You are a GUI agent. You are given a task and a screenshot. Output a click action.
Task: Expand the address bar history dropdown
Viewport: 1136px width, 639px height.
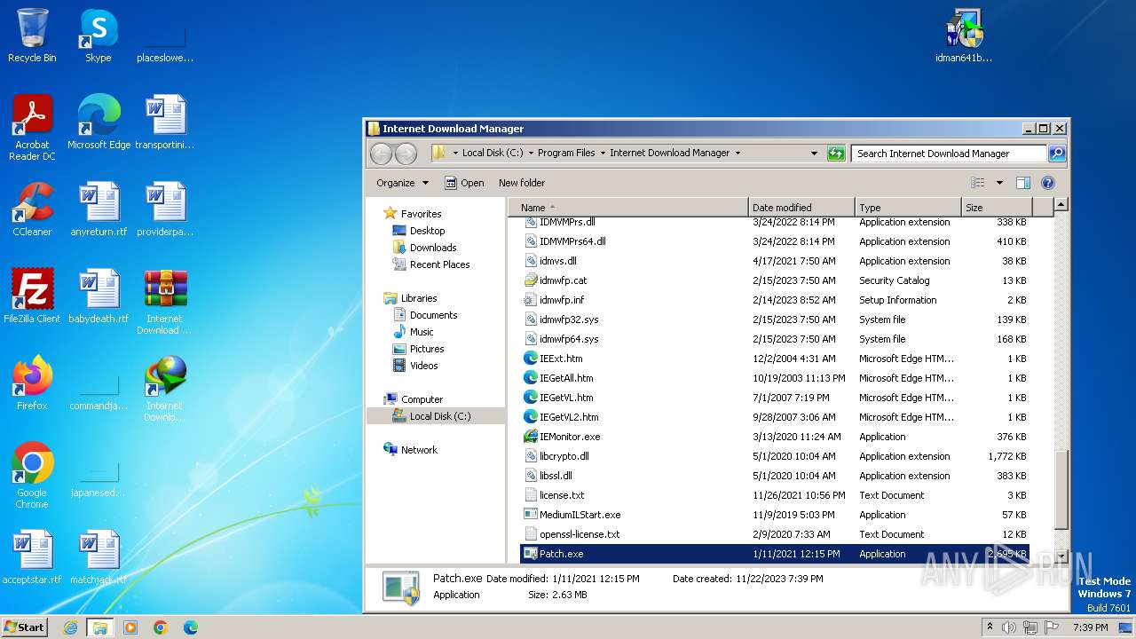[x=814, y=154]
